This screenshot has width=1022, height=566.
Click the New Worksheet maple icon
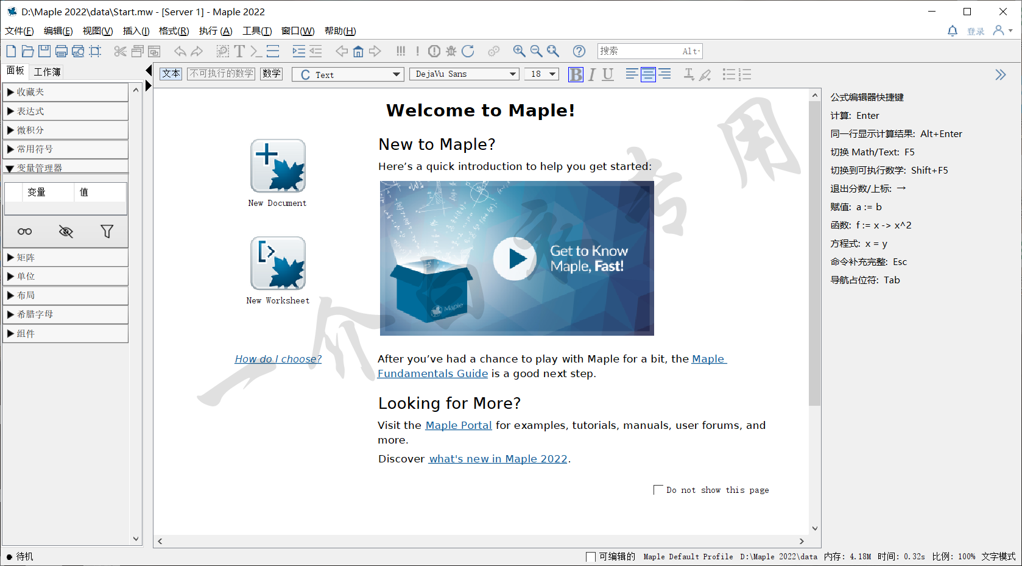tap(278, 263)
